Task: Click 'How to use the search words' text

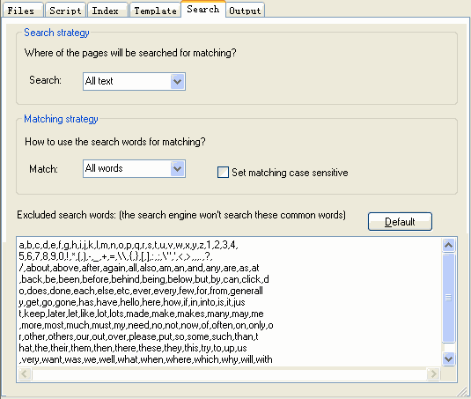Action: [x=115, y=142]
